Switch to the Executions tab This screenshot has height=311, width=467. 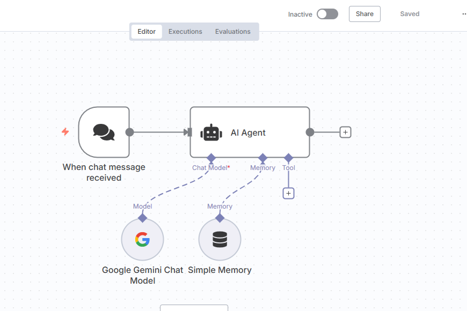pos(185,32)
